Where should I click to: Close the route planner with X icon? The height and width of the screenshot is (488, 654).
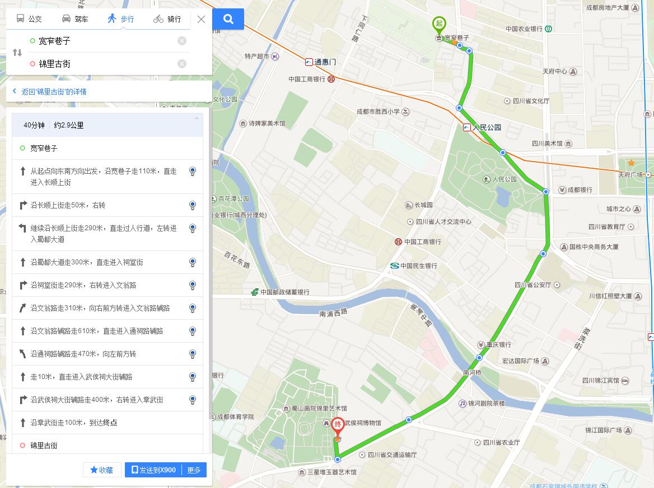tap(201, 19)
